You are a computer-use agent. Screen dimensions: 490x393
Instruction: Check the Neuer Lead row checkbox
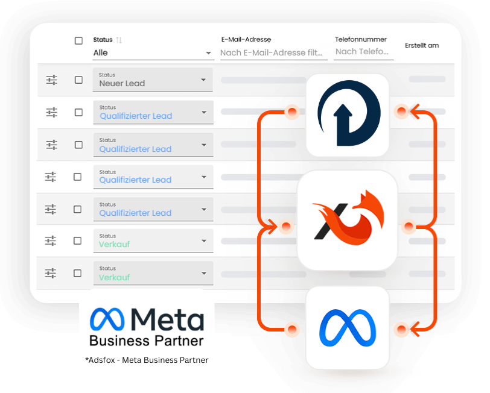pos(78,80)
